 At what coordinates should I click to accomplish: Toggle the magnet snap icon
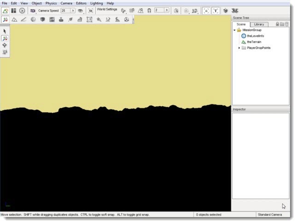[149, 11]
